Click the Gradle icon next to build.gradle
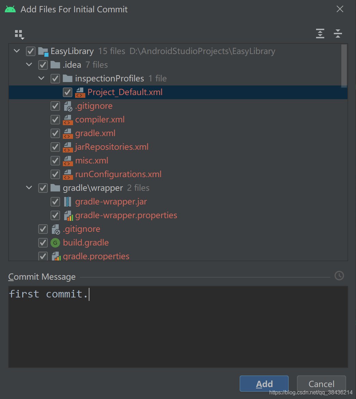The image size is (356, 399). tap(55, 242)
